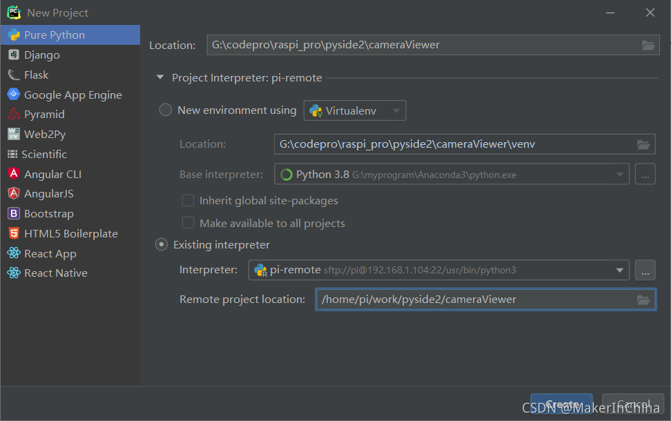Click ellipsis button beside Interpreter field
The image size is (671, 421).
coord(645,270)
